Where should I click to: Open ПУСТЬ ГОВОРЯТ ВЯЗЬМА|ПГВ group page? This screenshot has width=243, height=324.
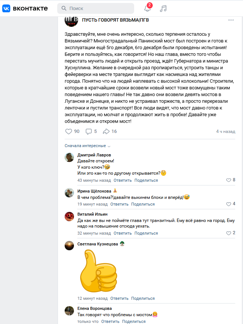[x=115, y=20]
